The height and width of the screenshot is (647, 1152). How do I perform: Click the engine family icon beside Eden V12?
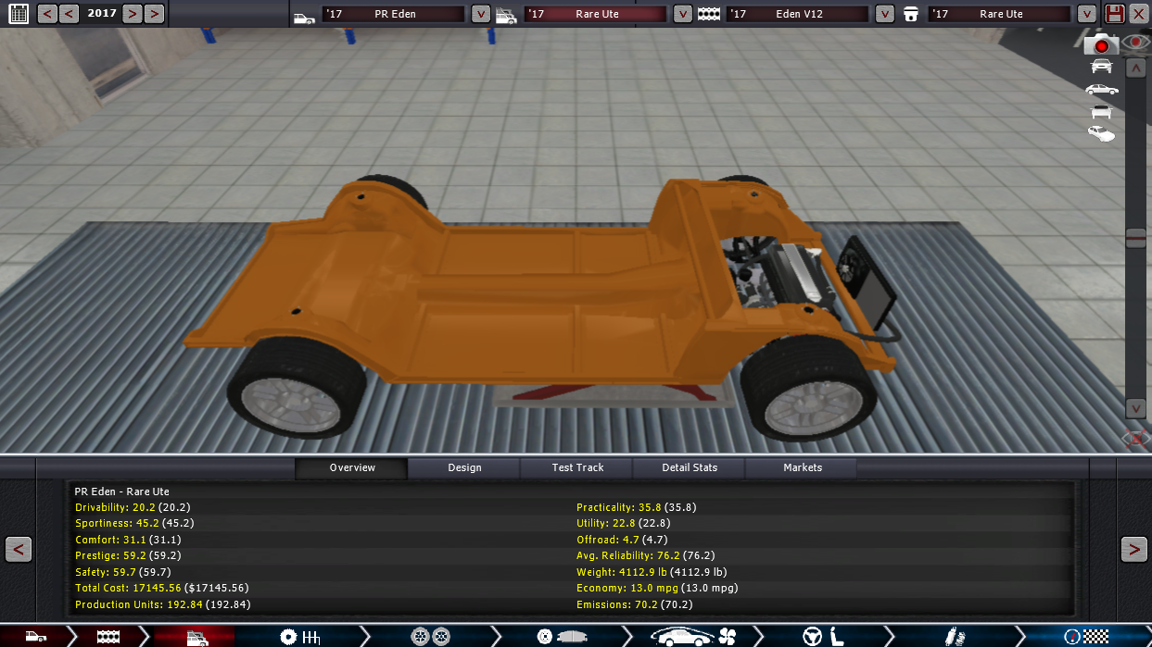[x=709, y=15]
